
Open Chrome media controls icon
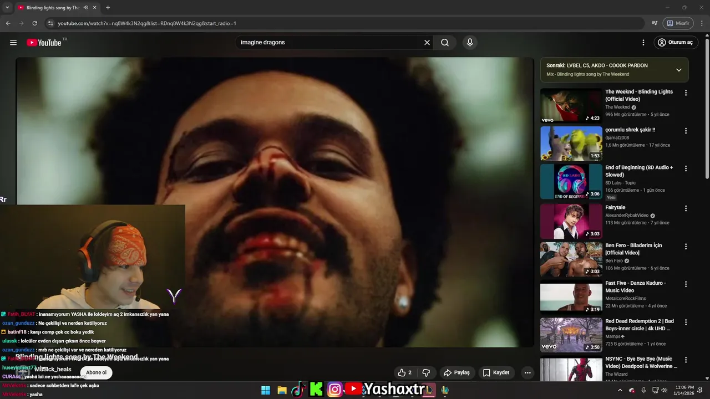[x=655, y=23]
